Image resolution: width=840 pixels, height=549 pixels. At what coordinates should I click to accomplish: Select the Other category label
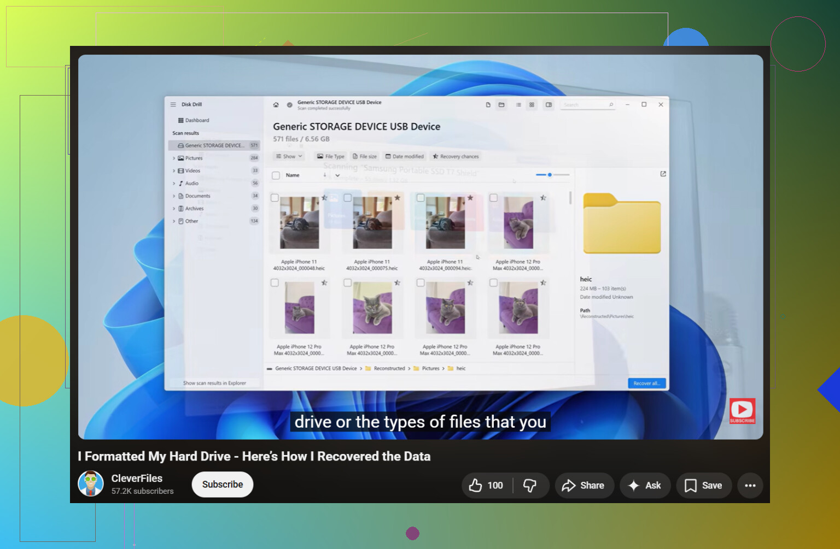point(191,221)
